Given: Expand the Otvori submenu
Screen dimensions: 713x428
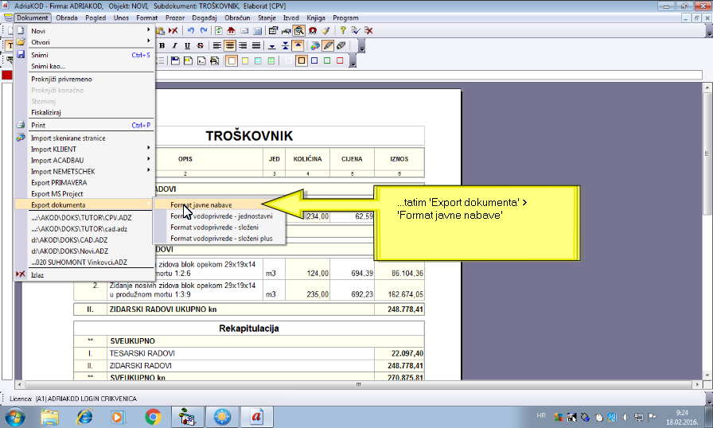Looking at the screenshot, I should point(84,42).
